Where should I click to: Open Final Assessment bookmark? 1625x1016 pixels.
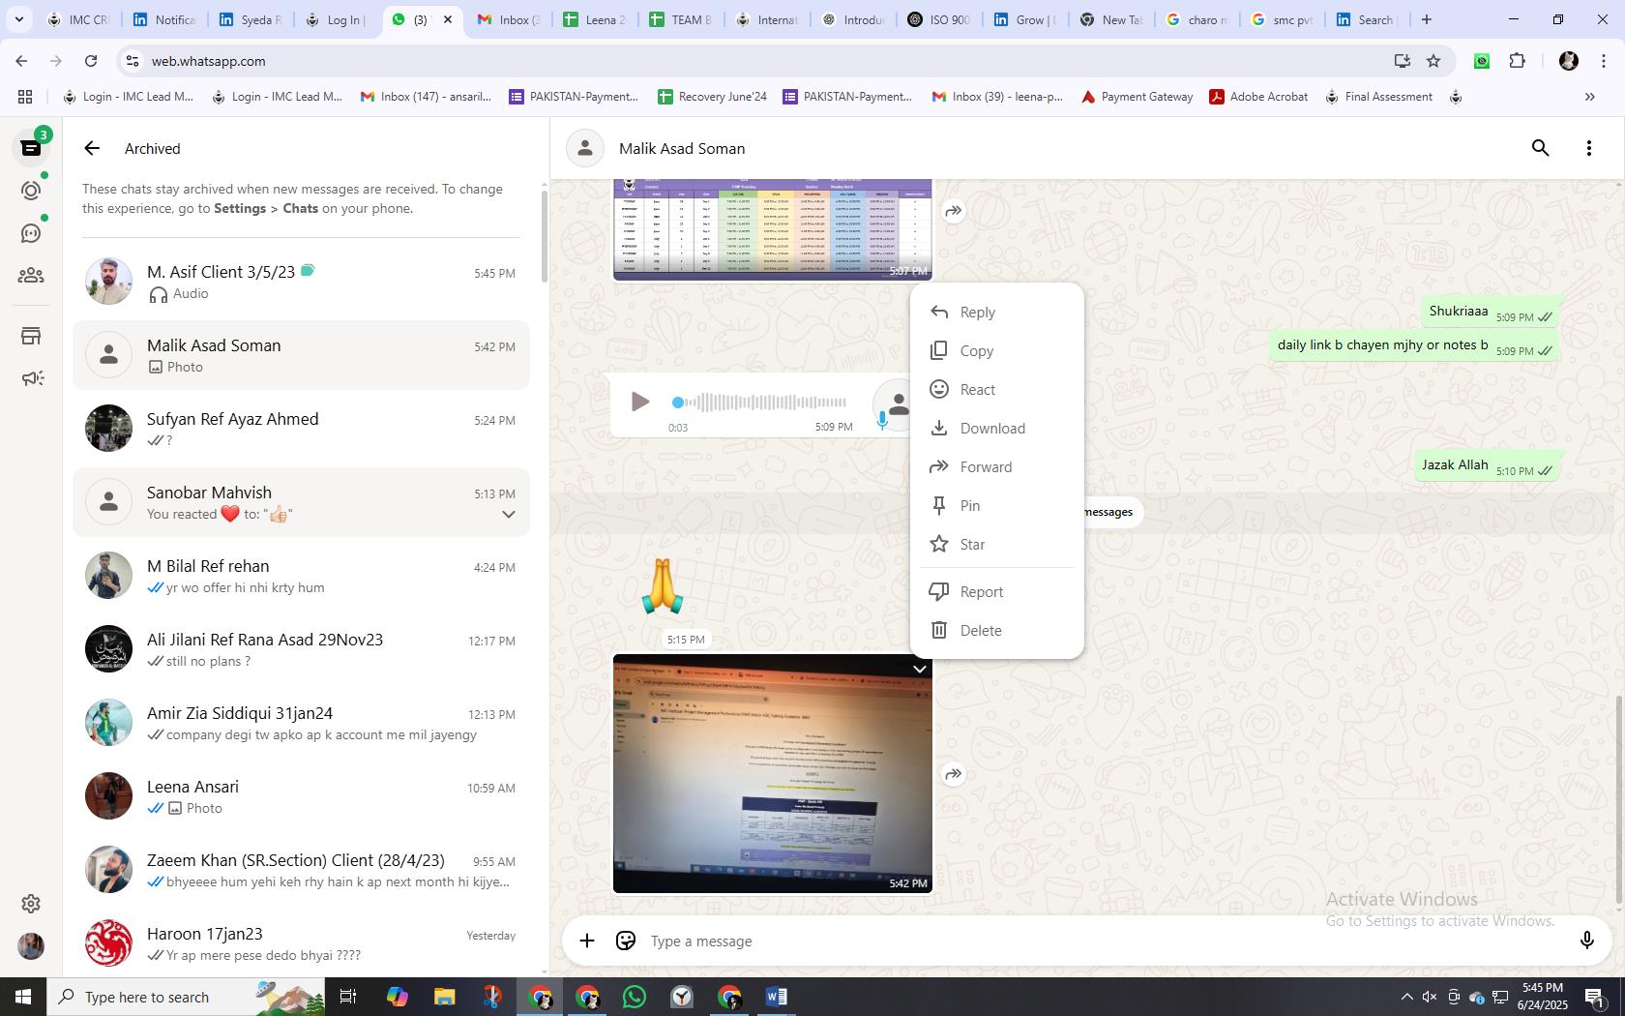tap(1378, 97)
